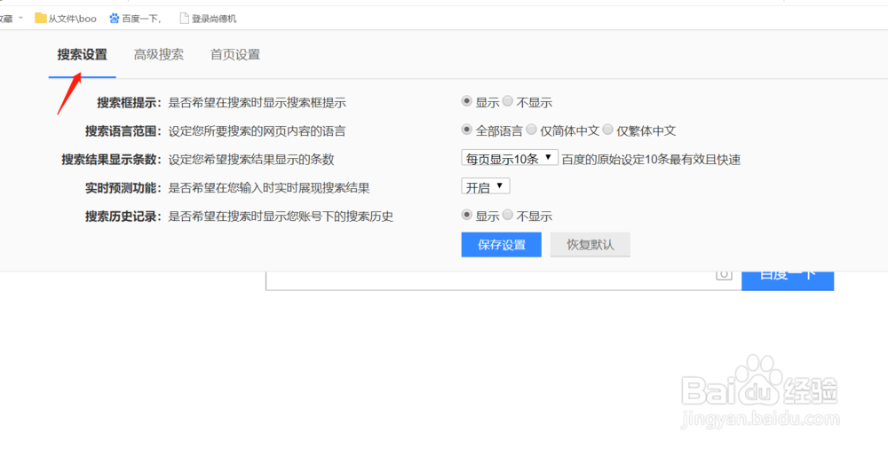The image size is (888, 449).
Task: Click the 百度一下 search button
Action: [788, 280]
